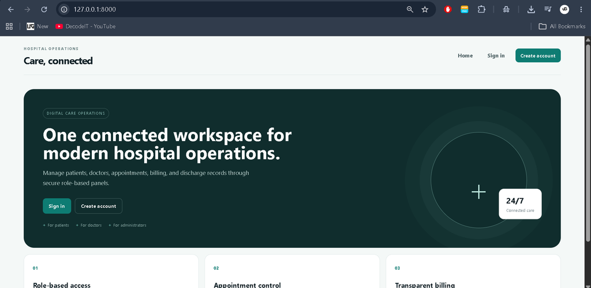Click the outlined Create account hero button

(98, 206)
